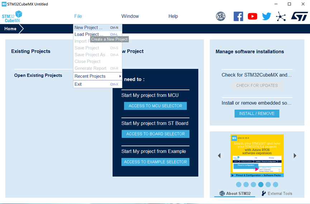Select the sixth banner carousel dot
Screen dimensions: 310x204
pyautogui.click(x=275, y=184)
